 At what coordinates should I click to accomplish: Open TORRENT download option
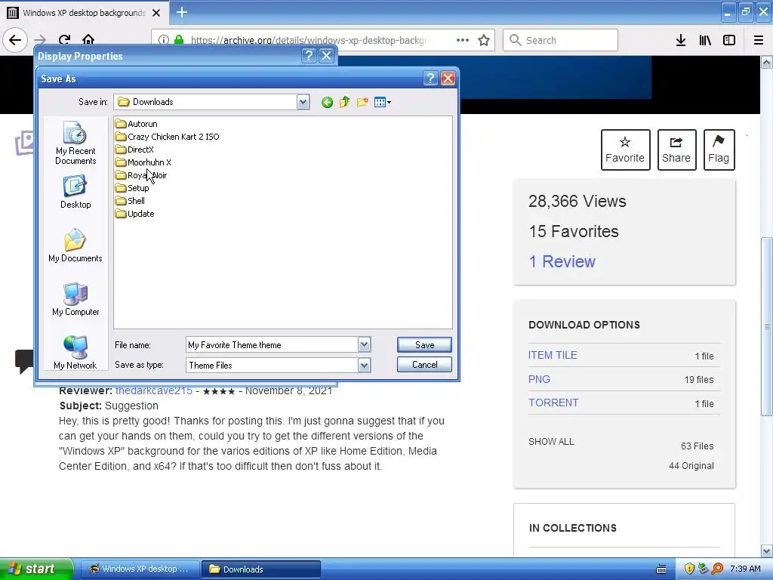coord(553,403)
